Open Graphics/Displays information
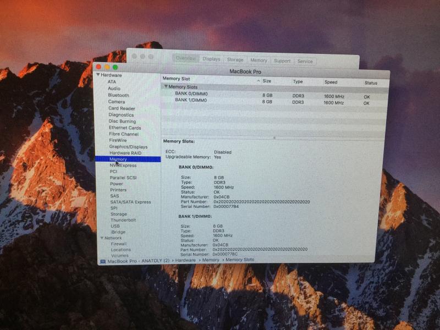The height and width of the screenshot is (330, 440). (128, 147)
